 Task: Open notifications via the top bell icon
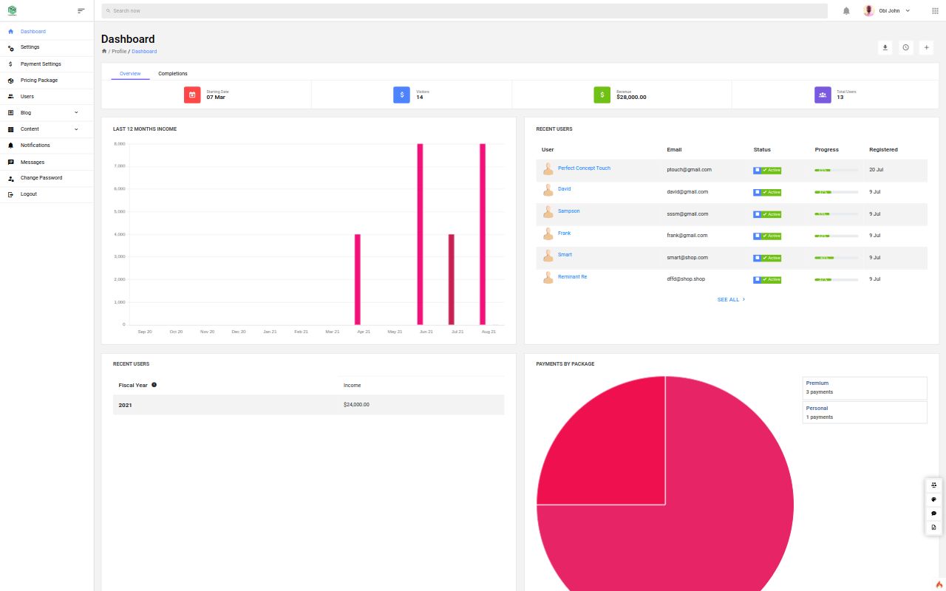tap(846, 11)
